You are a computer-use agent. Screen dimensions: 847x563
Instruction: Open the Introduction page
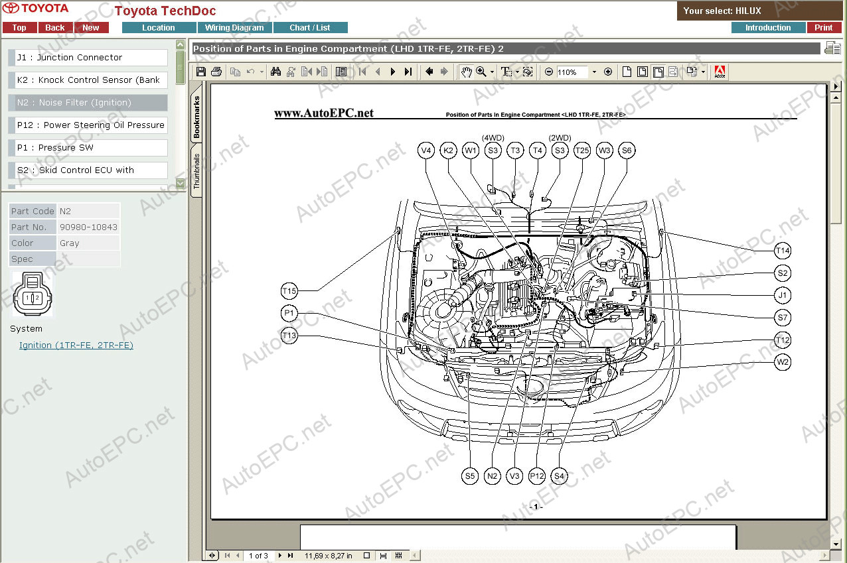(768, 28)
